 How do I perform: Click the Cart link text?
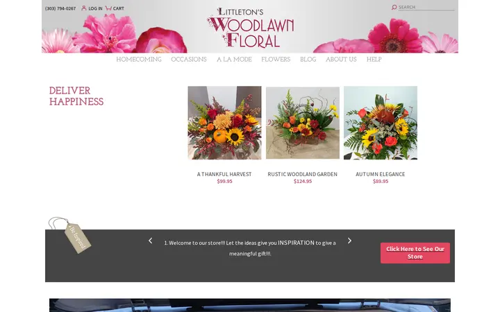tap(118, 8)
